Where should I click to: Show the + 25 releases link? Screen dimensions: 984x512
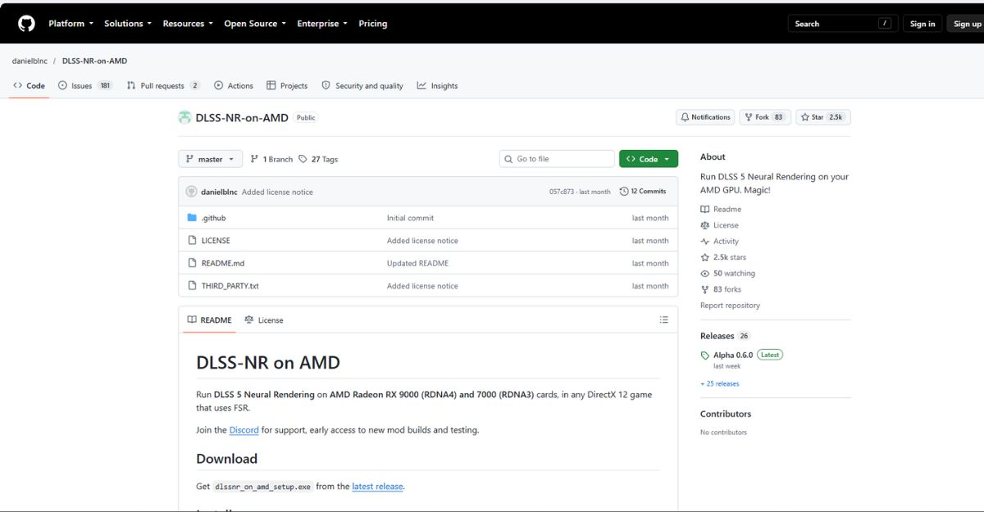[719, 383]
